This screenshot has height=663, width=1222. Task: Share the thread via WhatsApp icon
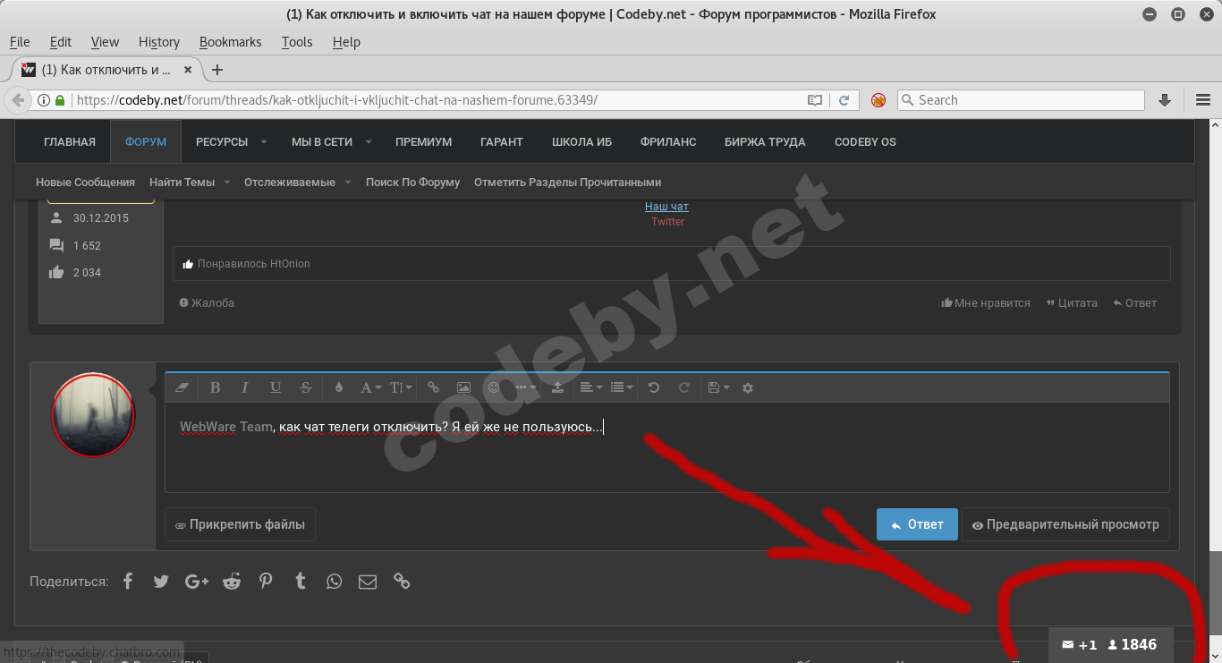click(x=334, y=582)
